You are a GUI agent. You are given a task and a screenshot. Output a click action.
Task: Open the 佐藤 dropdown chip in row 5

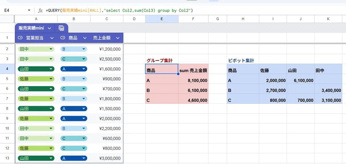click(x=36, y=79)
